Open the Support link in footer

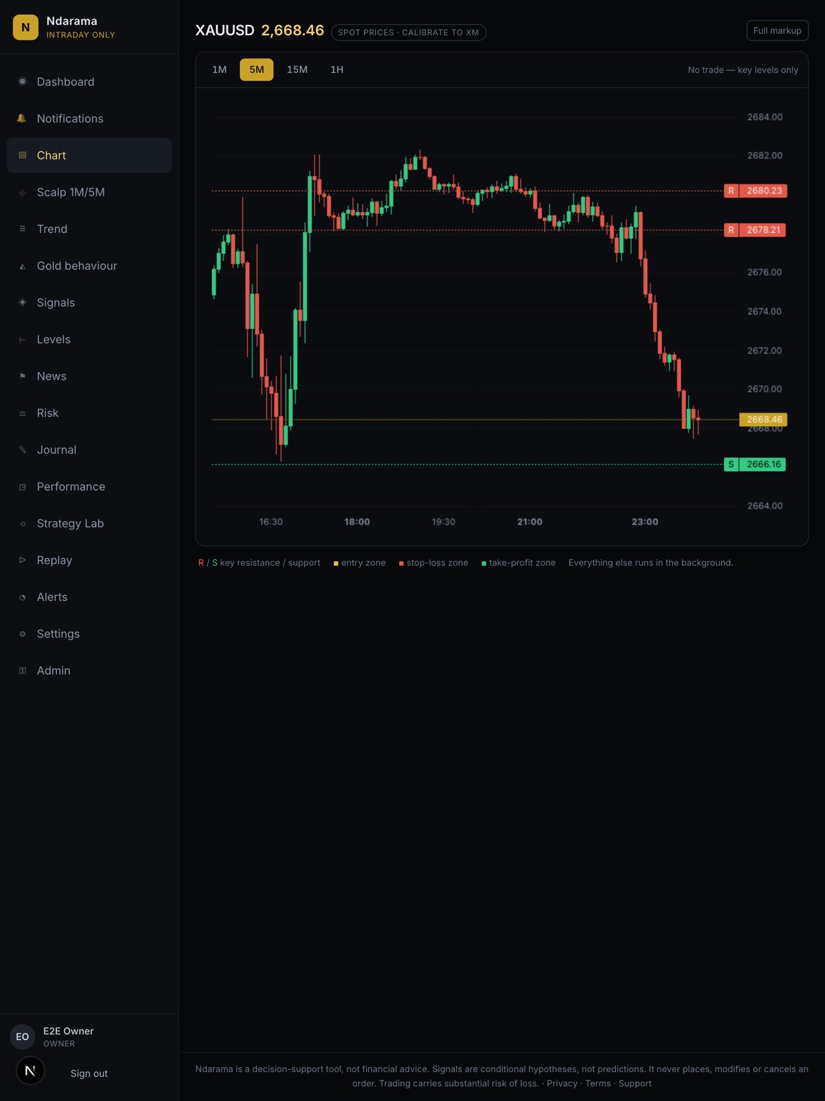pos(635,1083)
